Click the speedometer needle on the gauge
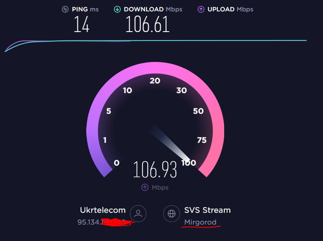Screen dimensions: 323x241 point(171,143)
